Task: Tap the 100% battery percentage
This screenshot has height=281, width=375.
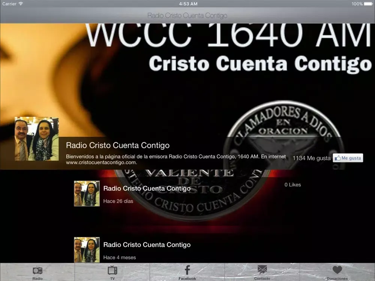Action: click(x=357, y=4)
